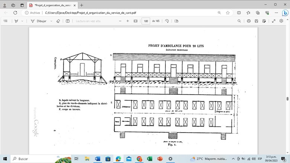Refresh the current page

15,12
